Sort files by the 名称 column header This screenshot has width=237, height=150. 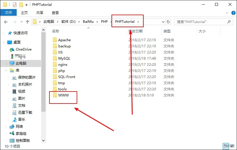56,31
